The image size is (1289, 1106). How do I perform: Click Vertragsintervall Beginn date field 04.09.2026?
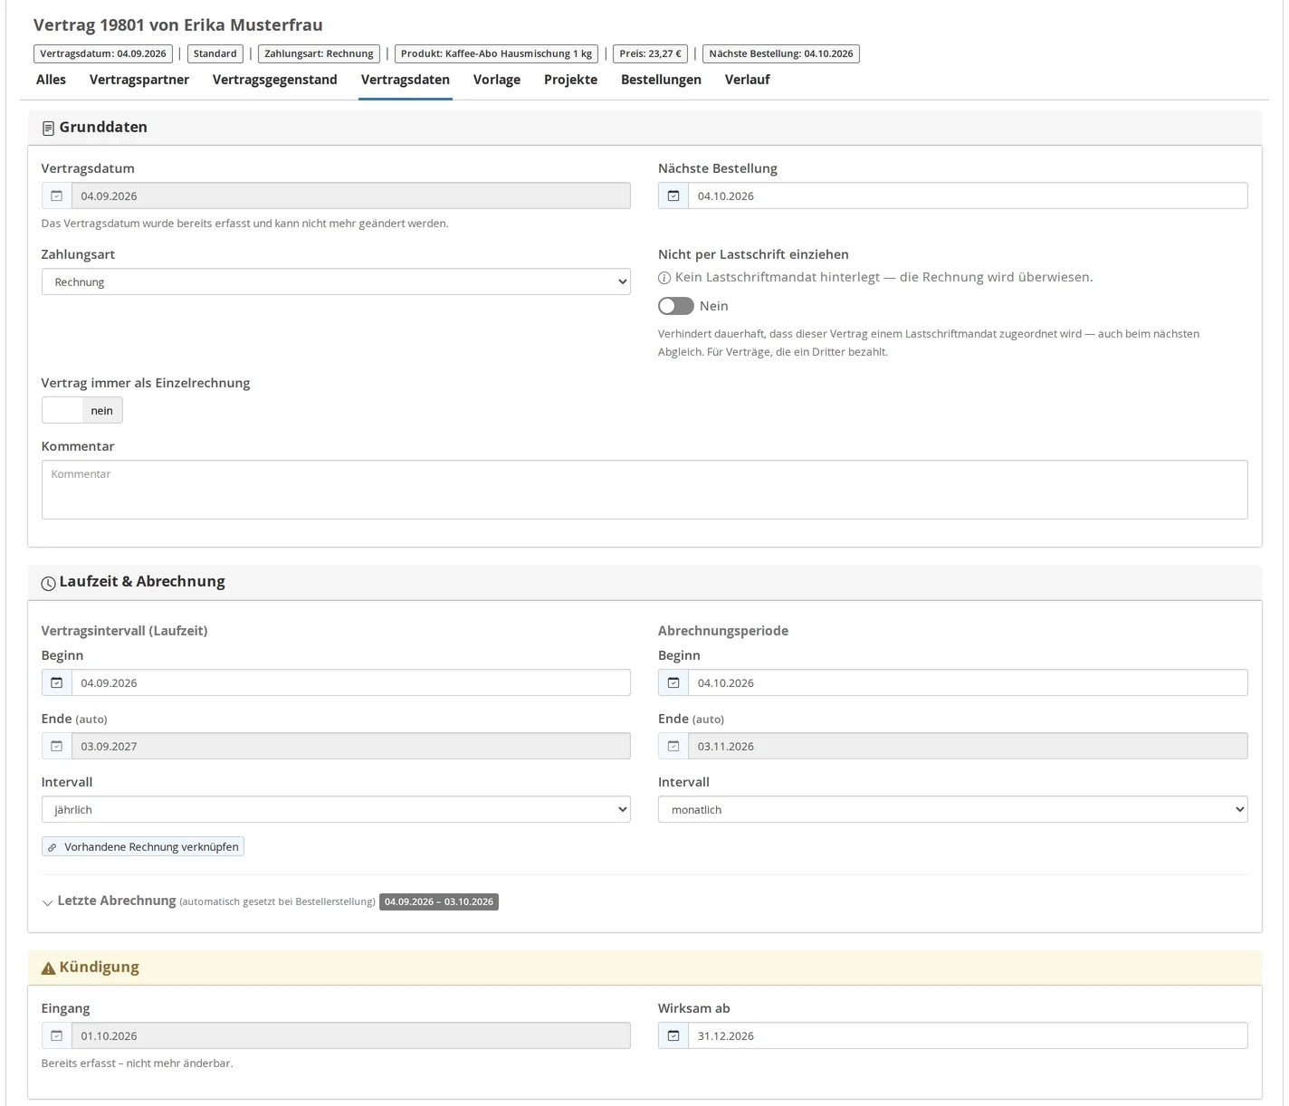[x=351, y=682]
